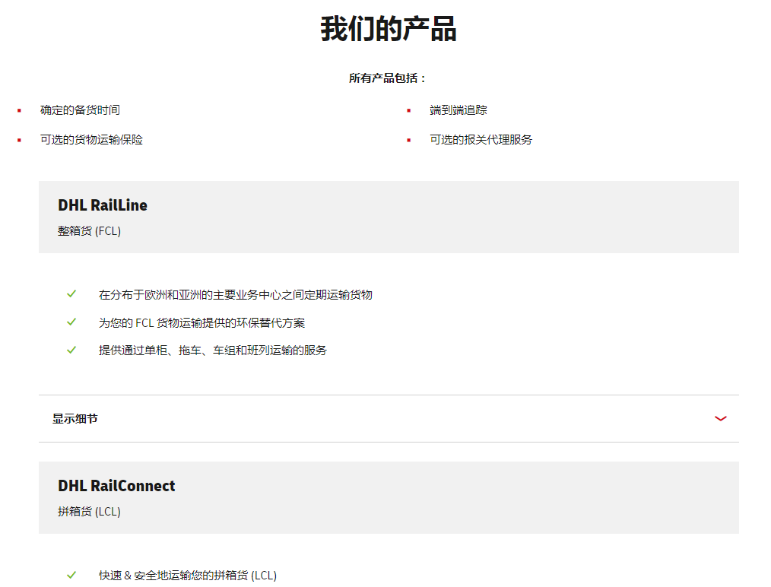The image size is (771, 587).
Task: Select the "确定的备货时间" bullet text
Action: 80,110
